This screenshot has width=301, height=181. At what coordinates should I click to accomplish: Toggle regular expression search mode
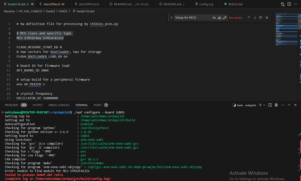[x=225, y=18]
